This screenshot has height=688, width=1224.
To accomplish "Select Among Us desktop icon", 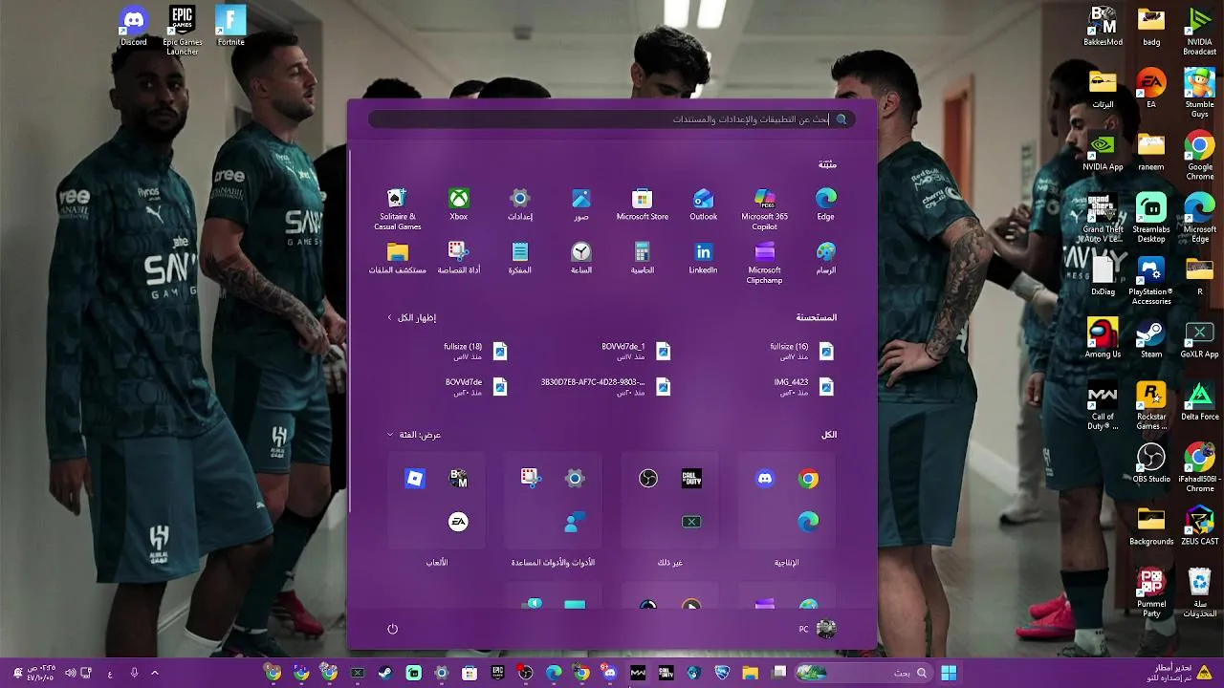I will click(1103, 337).
